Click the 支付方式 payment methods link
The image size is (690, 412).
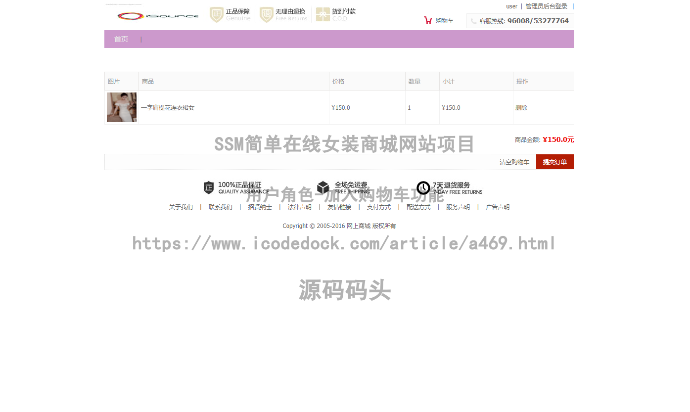(x=378, y=207)
